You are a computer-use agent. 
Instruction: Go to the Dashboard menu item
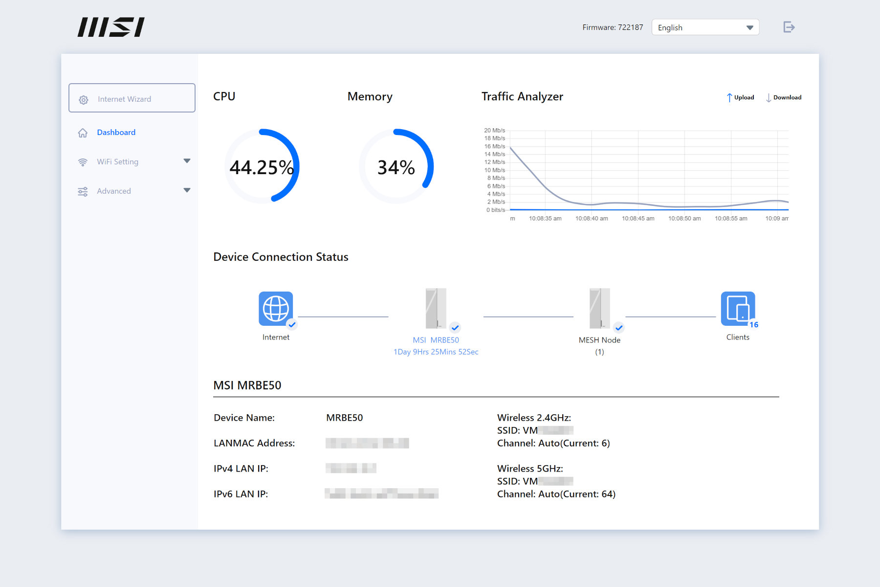[116, 132]
